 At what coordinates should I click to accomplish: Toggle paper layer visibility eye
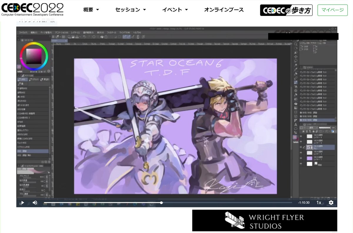pyautogui.click(x=301, y=164)
